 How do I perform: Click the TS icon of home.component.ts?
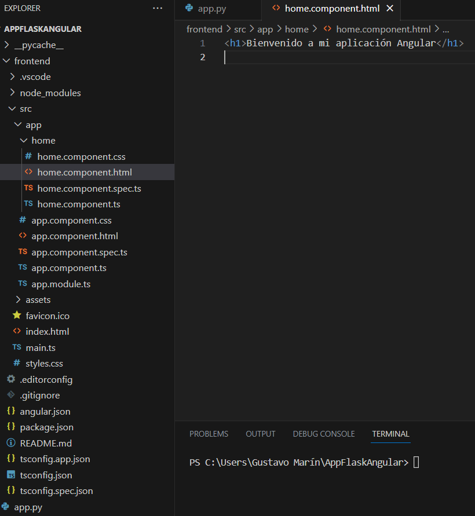[x=28, y=204]
